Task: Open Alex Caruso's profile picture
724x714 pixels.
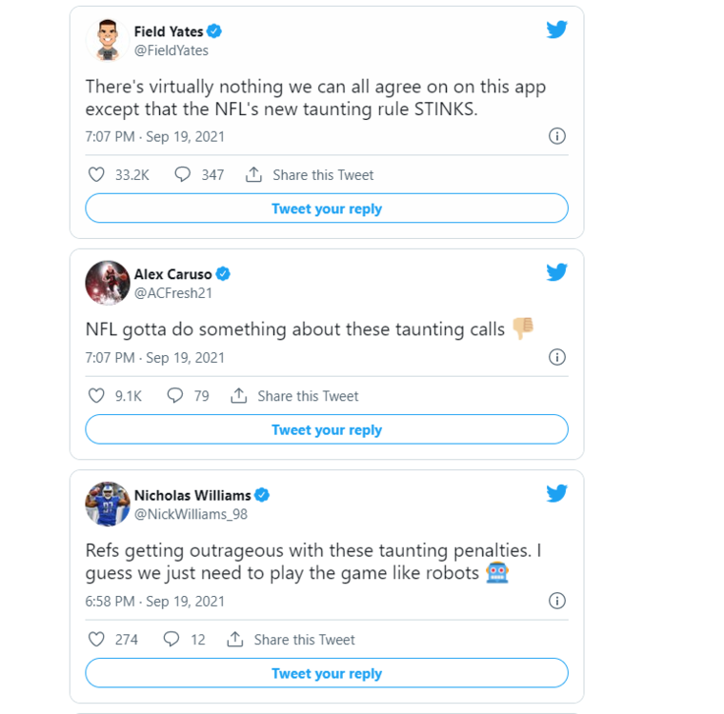Action: [108, 283]
